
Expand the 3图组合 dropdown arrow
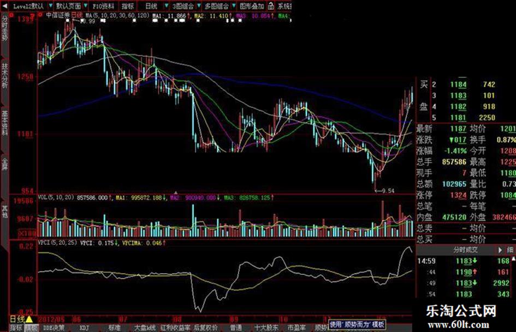[199, 6]
